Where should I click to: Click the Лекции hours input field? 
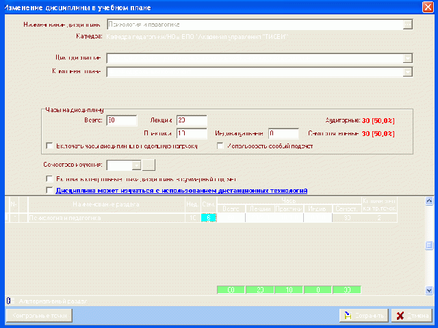[x=191, y=120]
